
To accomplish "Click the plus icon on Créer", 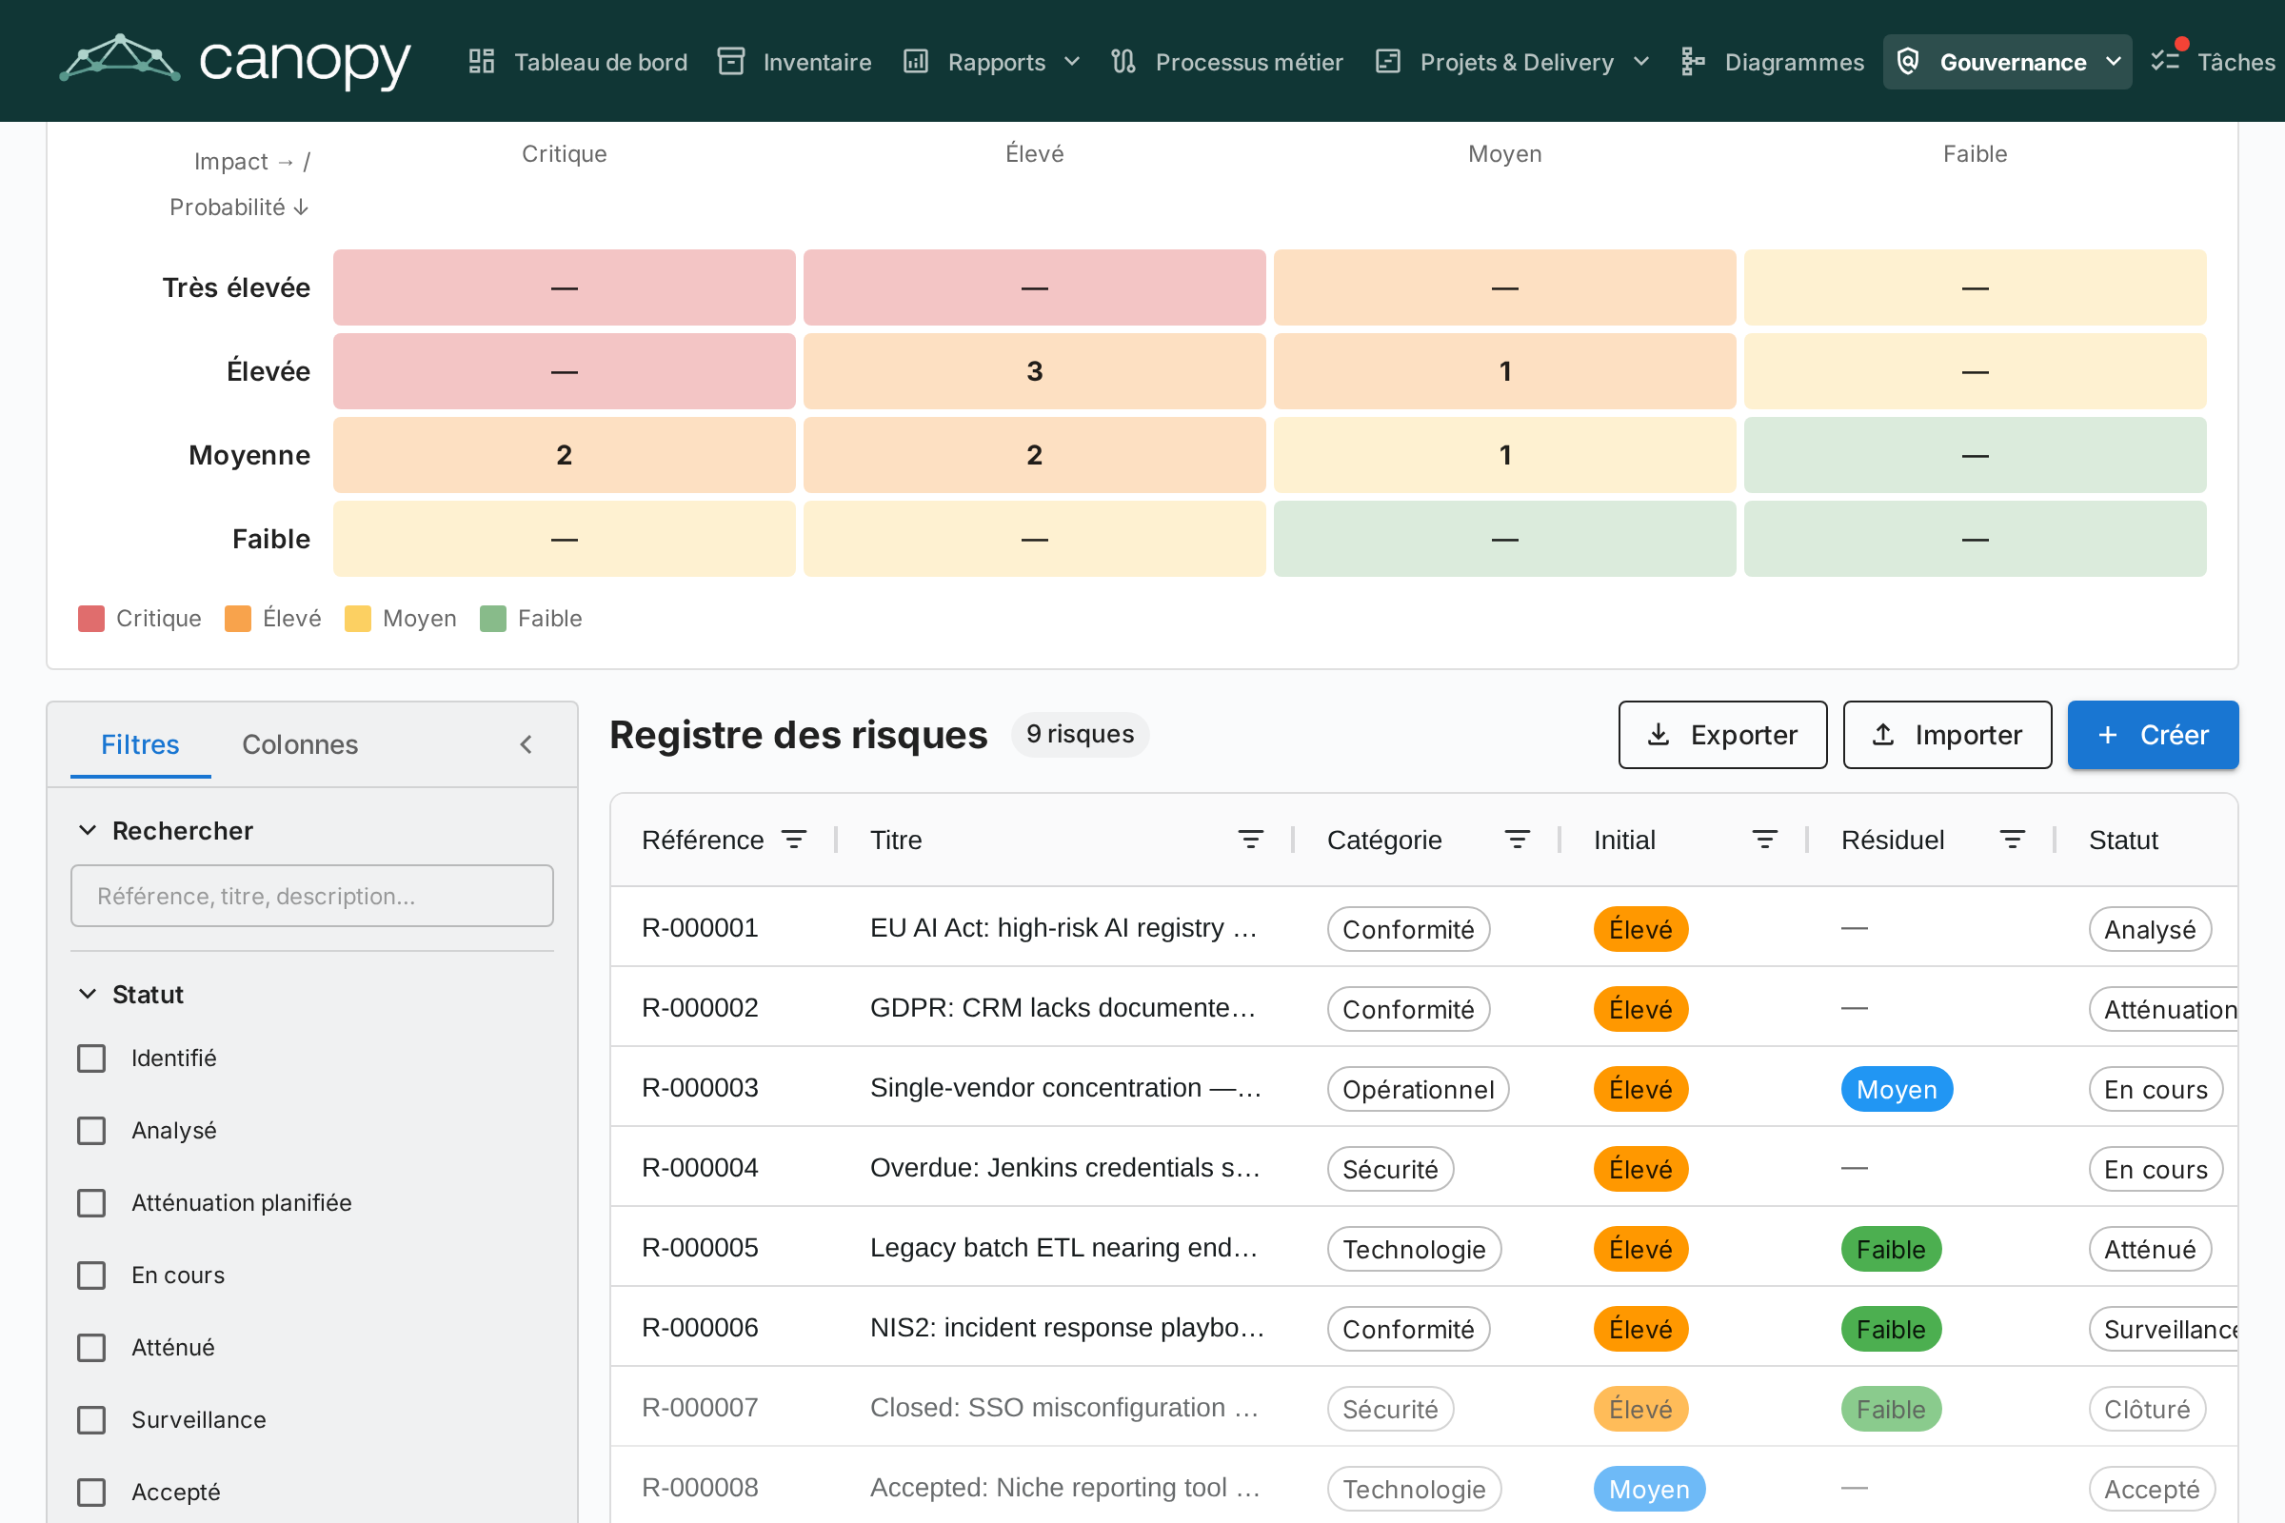I will point(2107,735).
